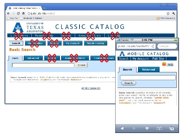Select the Journals, Articles tab
The image size is (182, 136).
[75, 58]
